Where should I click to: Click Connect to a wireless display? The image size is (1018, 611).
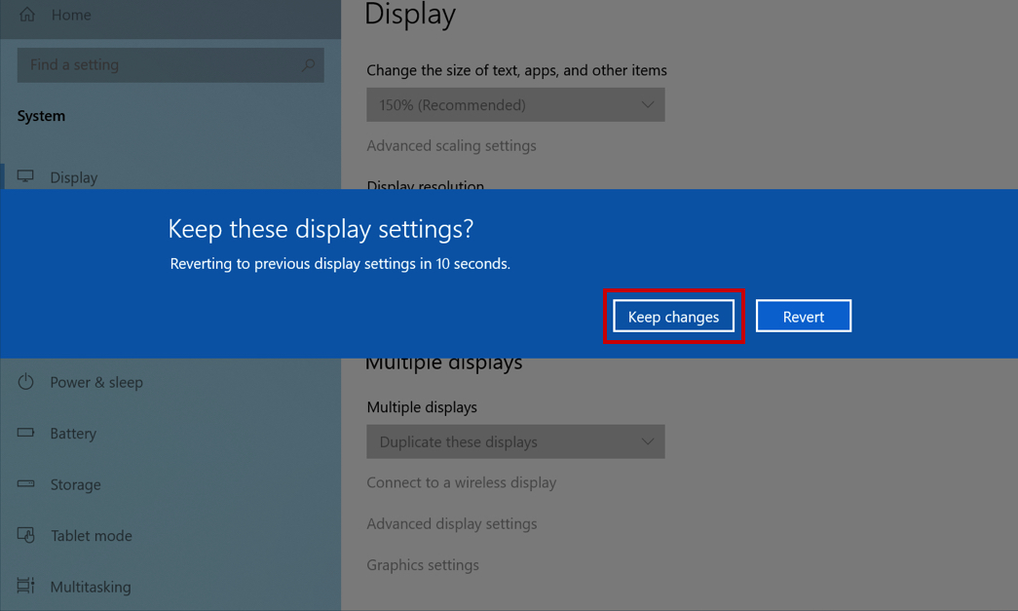(461, 482)
